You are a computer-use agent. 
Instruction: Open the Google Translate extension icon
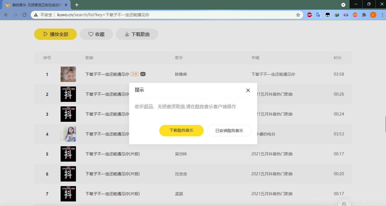pyautogui.click(x=319, y=15)
